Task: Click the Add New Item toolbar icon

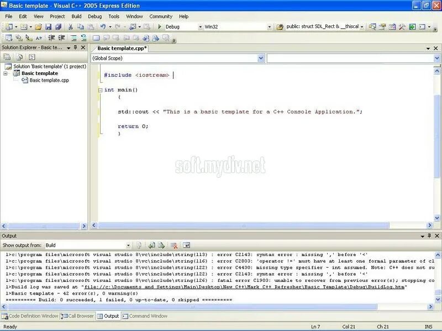Action: [x=24, y=26]
